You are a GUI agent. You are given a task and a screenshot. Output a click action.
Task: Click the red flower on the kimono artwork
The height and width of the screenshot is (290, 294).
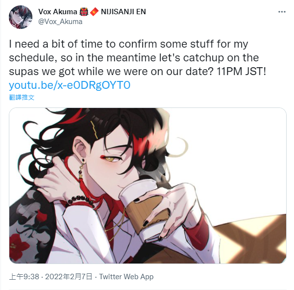click(x=19, y=245)
